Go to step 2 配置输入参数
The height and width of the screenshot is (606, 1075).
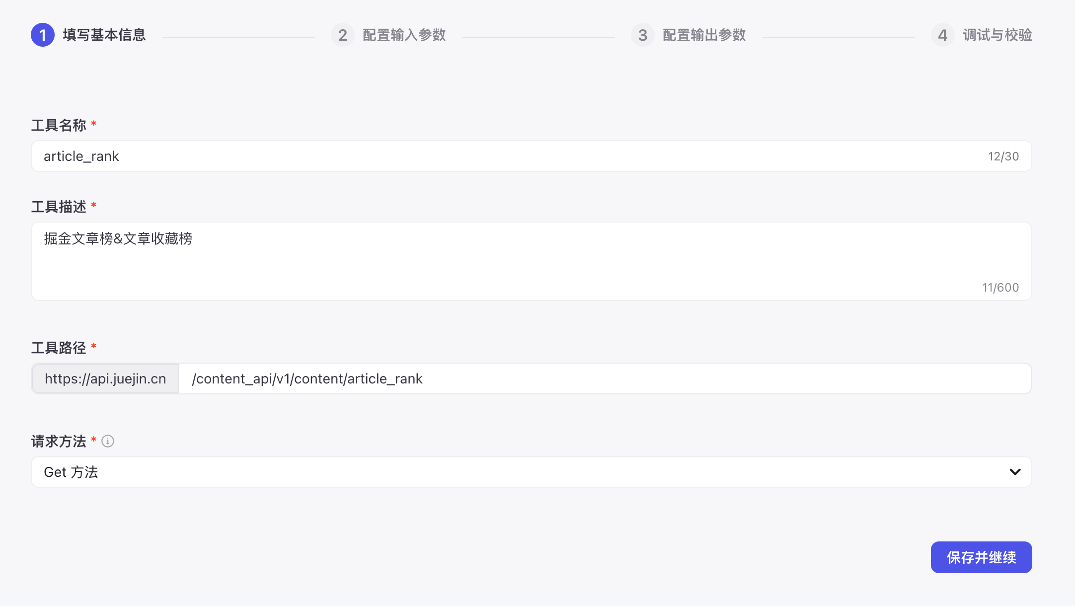388,35
